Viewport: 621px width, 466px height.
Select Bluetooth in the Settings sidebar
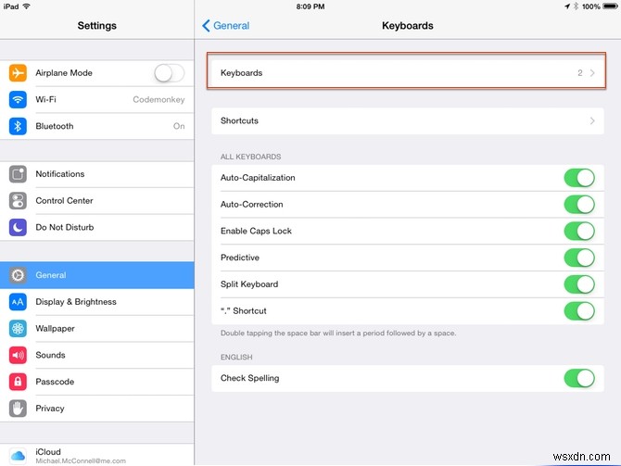pyautogui.click(x=97, y=126)
